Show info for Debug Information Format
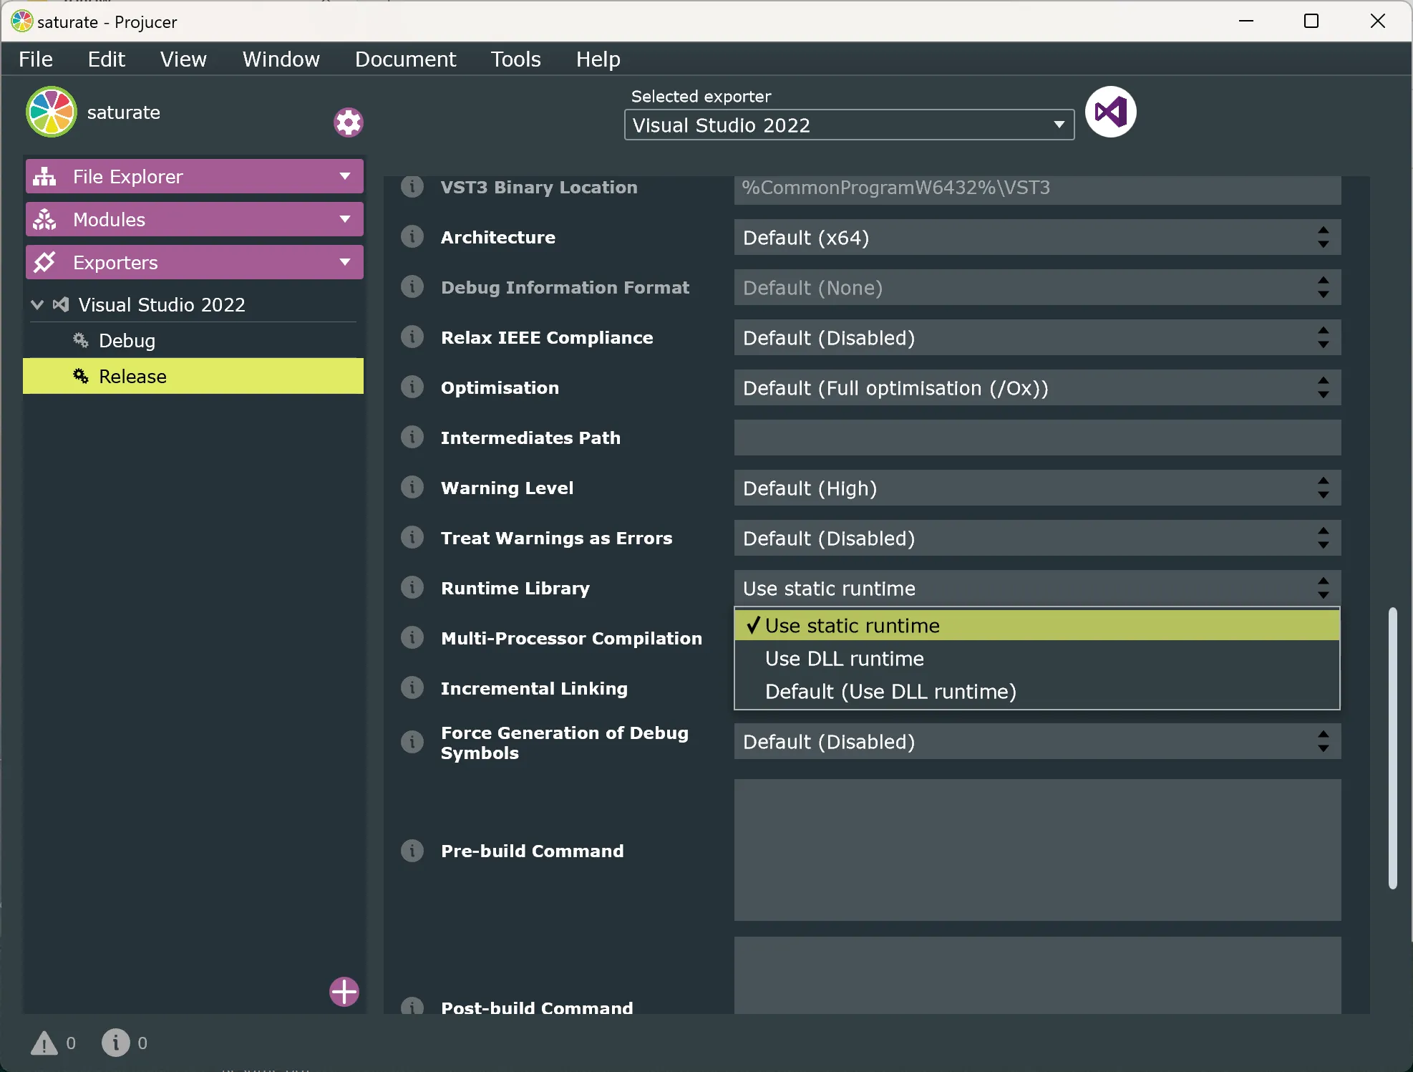Viewport: 1413px width, 1072px height. pos(412,286)
